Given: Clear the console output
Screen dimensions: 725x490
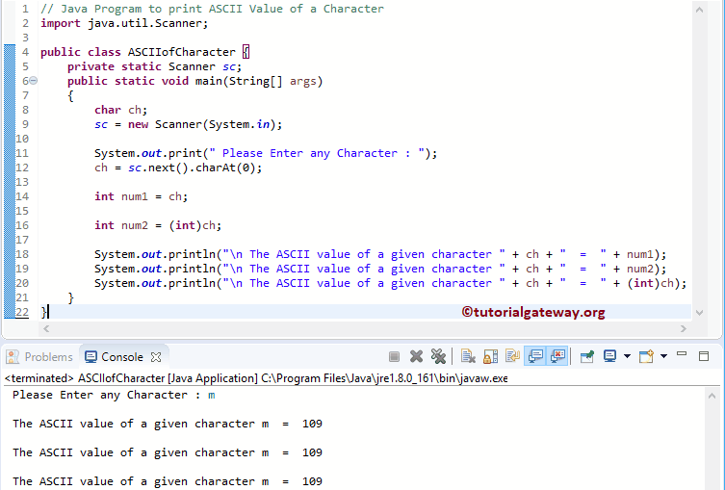Looking at the screenshot, I should [468, 356].
